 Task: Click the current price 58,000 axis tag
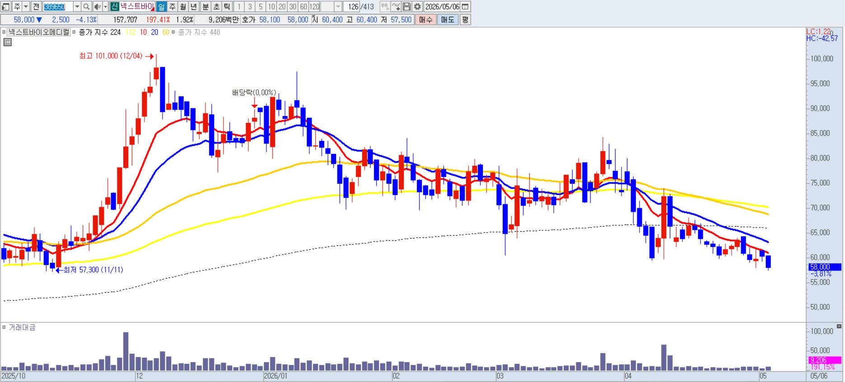tap(824, 267)
